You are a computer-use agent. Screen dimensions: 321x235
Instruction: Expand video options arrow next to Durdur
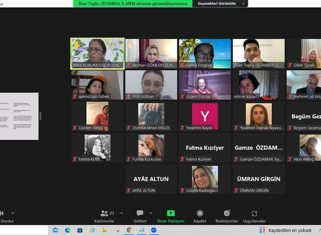click(x=12, y=213)
